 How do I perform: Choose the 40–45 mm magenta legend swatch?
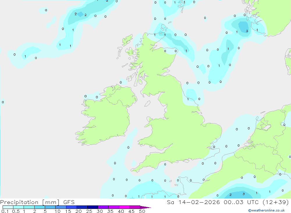click(124, 207)
